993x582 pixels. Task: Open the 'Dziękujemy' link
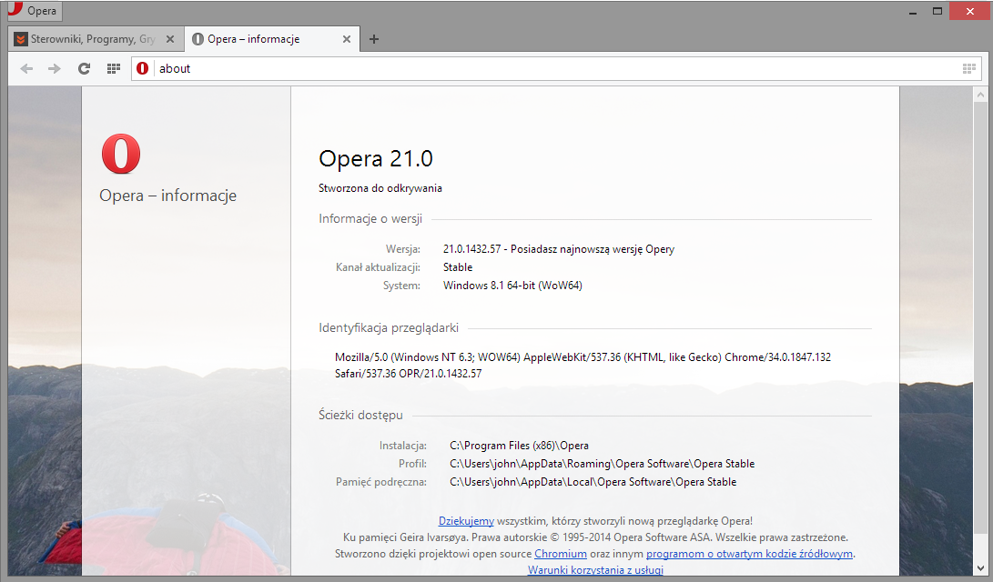[x=466, y=521]
